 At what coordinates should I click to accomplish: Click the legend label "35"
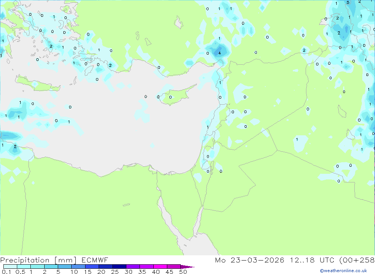click(142, 272)
